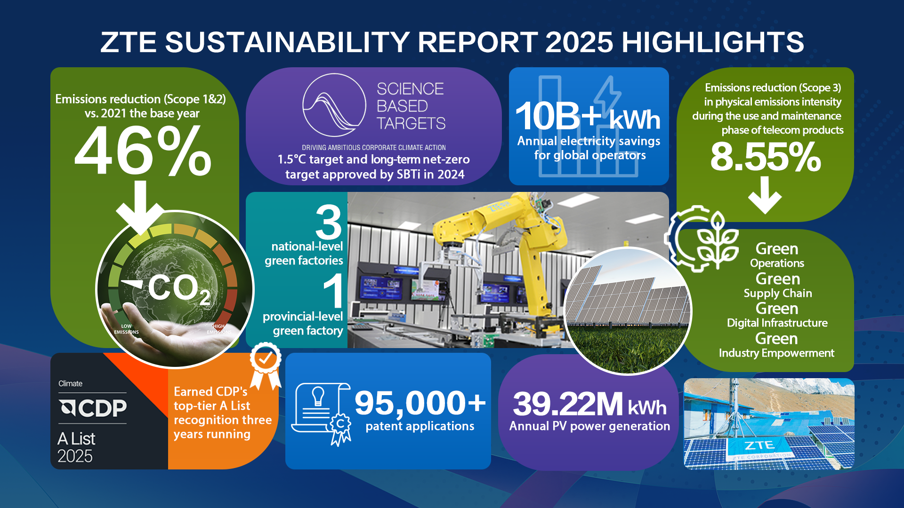Click the gear and plant leaf icon
This screenshot has height=508, width=904.
702,238
